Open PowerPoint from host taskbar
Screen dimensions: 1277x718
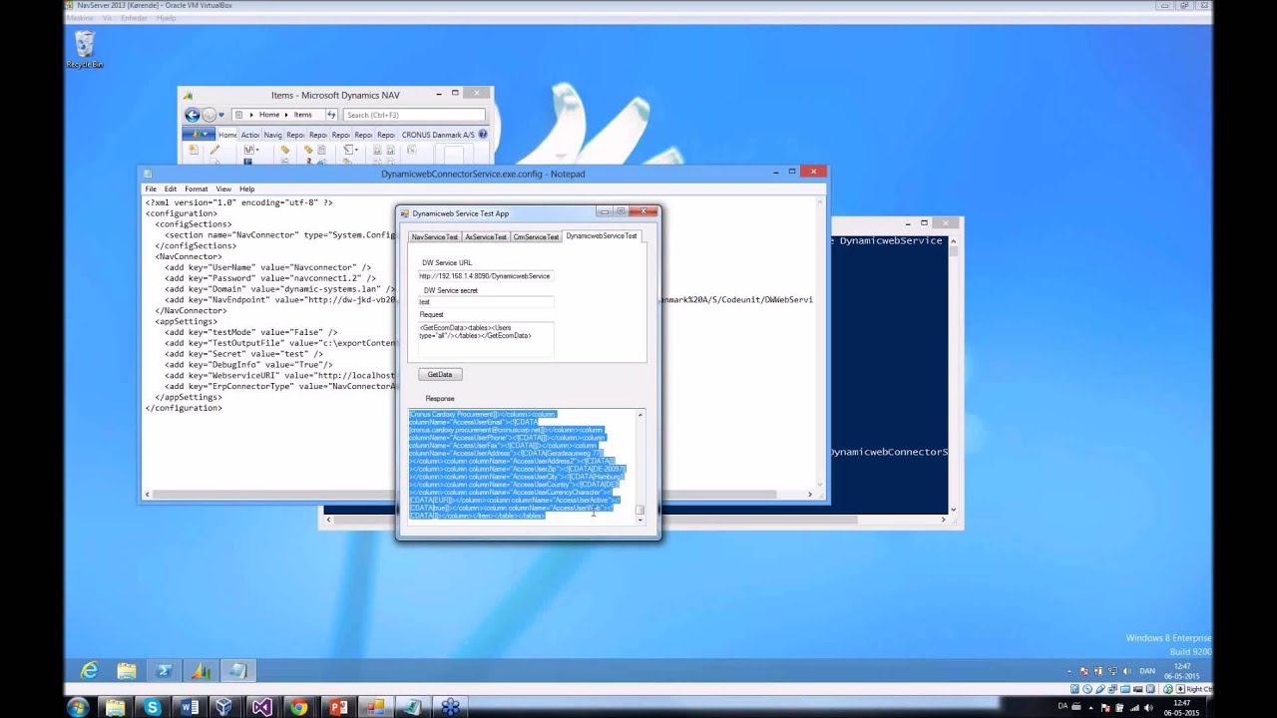[x=338, y=707]
